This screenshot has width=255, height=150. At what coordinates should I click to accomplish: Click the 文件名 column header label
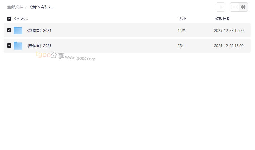[19, 19]
